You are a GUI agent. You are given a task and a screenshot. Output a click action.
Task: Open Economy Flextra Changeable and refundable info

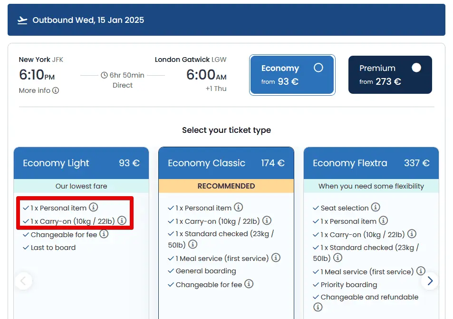318,307
